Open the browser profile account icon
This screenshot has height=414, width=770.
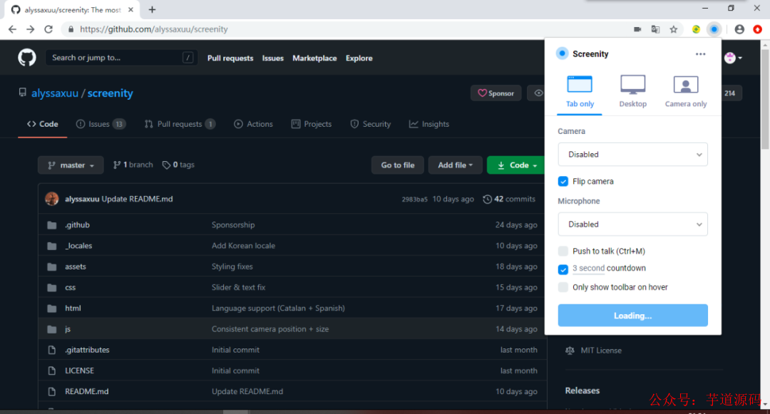739,29
